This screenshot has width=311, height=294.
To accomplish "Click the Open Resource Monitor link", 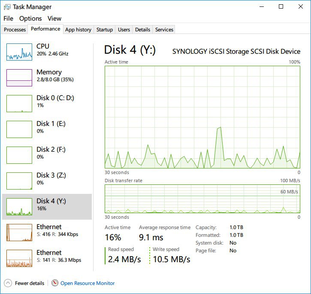I will click(88, 283).
